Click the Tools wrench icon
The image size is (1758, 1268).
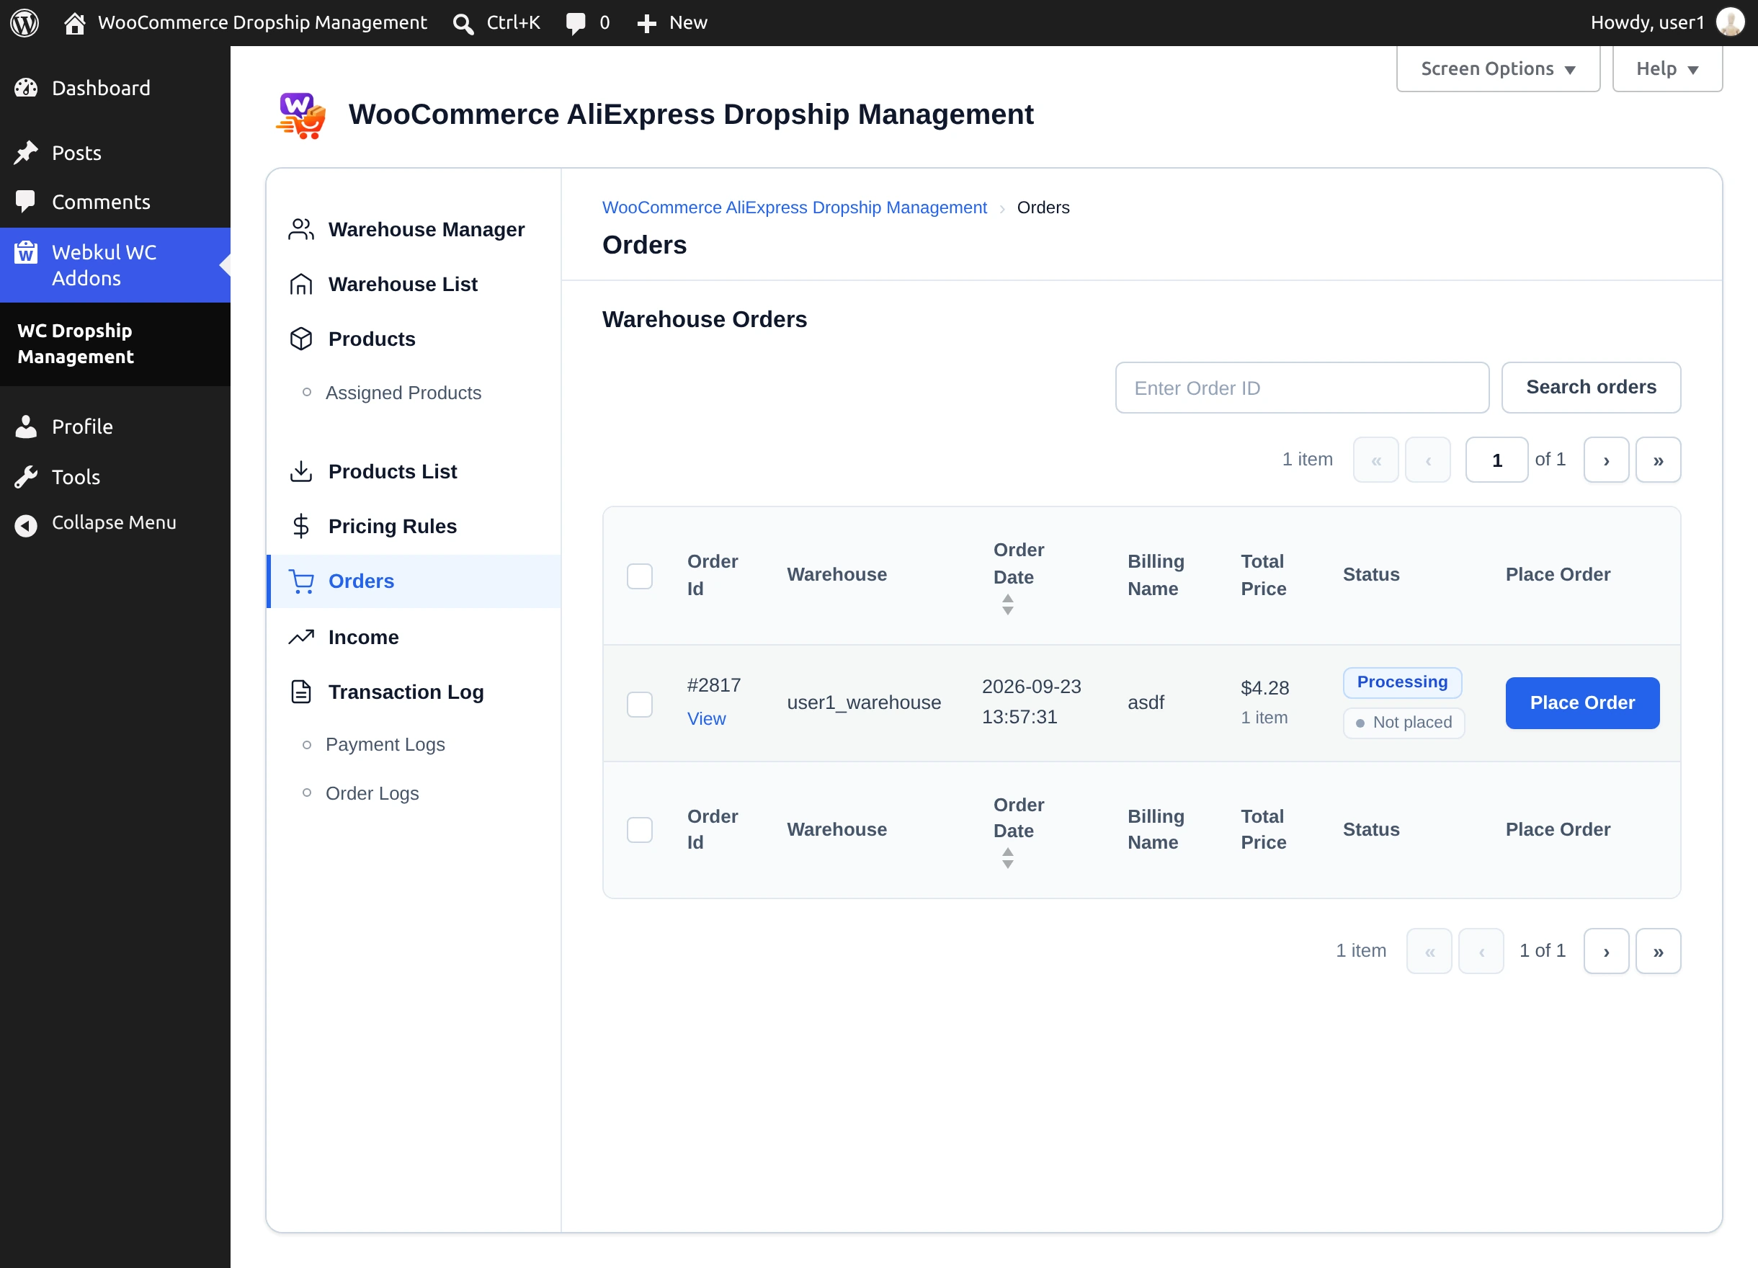pyautogui.click(x=27, y=478)
